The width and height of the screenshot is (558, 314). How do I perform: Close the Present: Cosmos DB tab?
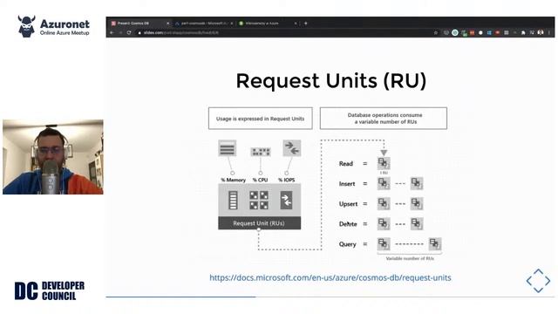[x=168, y=24]
